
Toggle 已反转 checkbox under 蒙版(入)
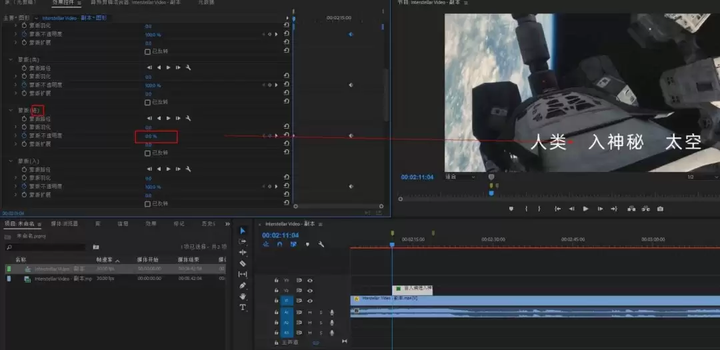click(x=147, y=203)
